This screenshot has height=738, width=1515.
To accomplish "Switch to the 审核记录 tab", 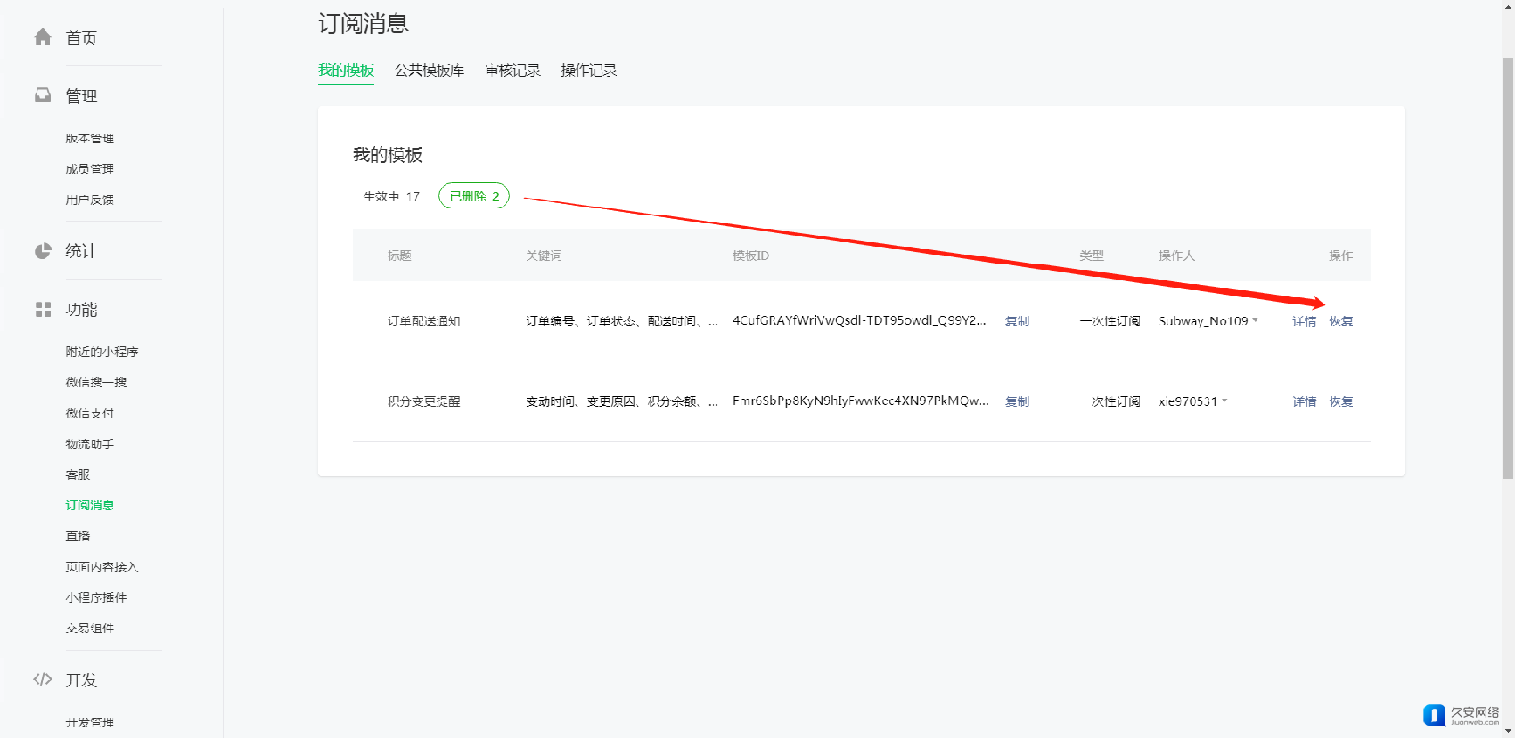I will (x=513, y=70).
